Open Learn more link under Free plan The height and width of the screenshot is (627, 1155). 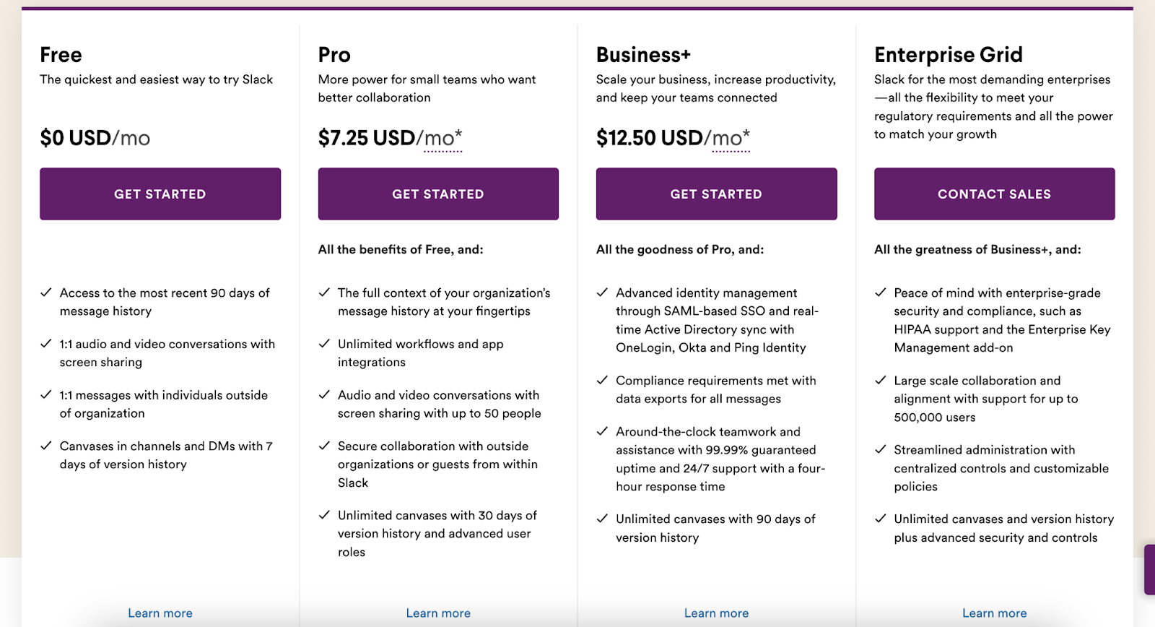[160, 613]
